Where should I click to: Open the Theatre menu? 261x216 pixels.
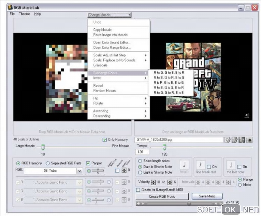tap(24, 14)
